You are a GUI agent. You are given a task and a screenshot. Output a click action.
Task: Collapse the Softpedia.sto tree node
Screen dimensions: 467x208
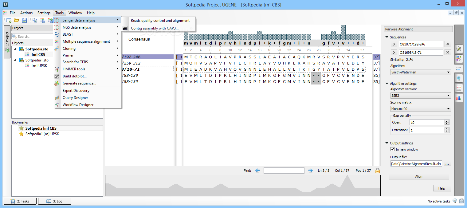[15, 49]
